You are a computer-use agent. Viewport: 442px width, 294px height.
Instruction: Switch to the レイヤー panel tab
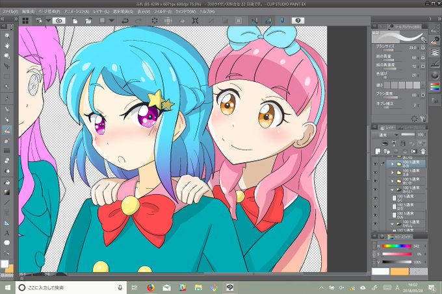(x=387, y=127)
